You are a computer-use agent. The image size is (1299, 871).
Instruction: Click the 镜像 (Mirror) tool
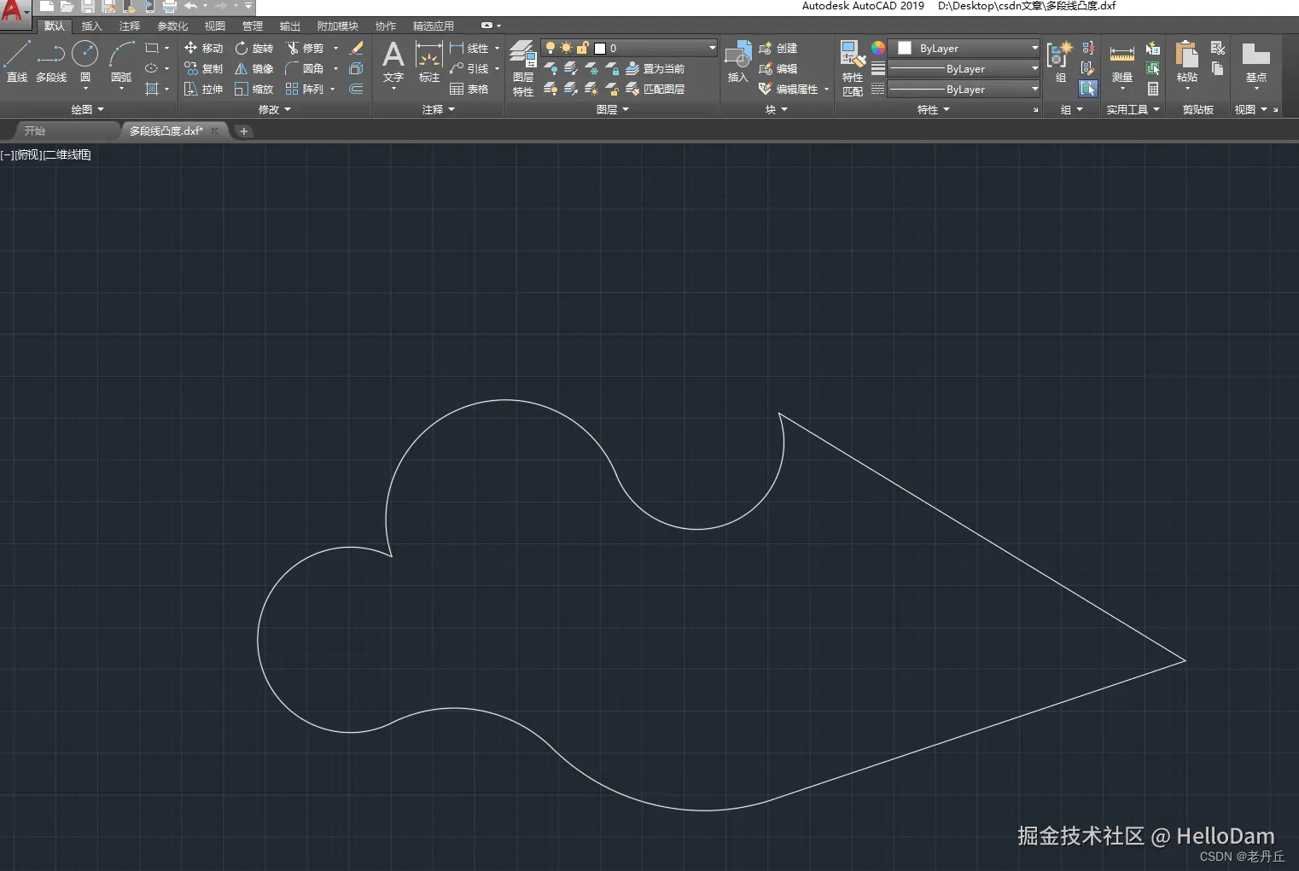(x=253, y=69)
